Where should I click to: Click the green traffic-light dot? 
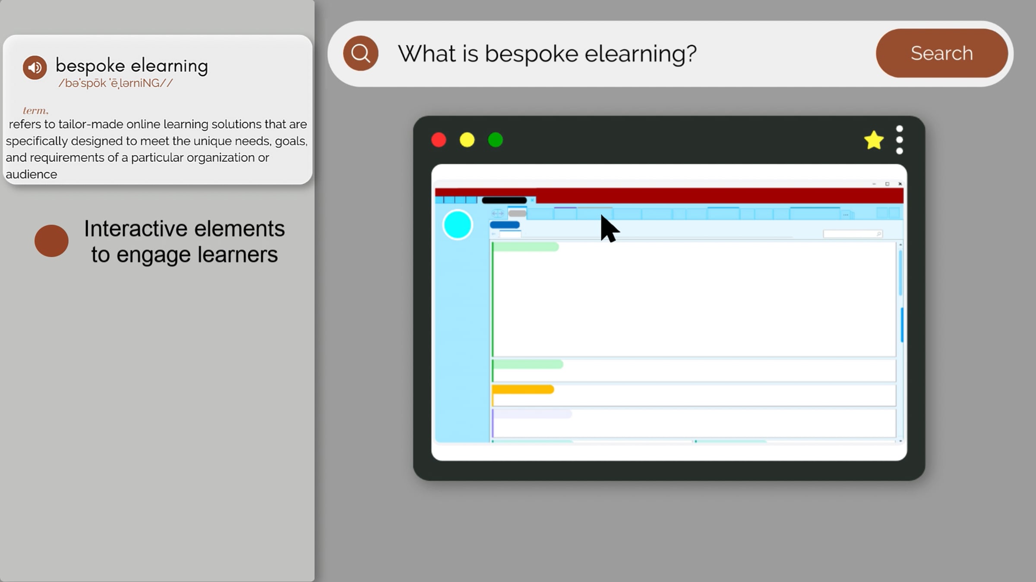495,140
